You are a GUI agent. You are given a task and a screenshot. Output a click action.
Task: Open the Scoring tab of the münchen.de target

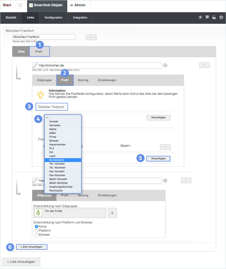(x=83, y=80)
